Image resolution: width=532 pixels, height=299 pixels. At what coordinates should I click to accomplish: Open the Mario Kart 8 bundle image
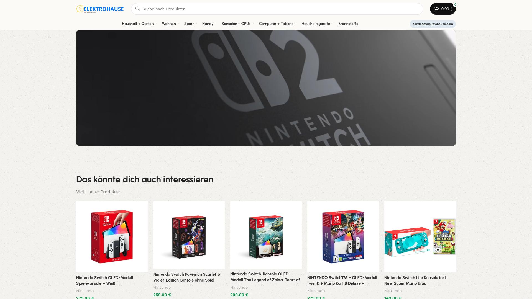coord(343,237)
